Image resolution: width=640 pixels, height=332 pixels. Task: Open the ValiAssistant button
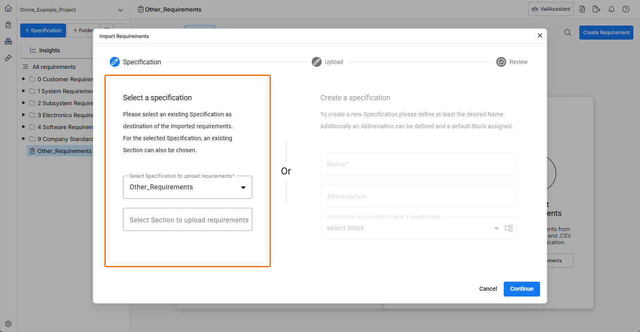pos(551,9)
